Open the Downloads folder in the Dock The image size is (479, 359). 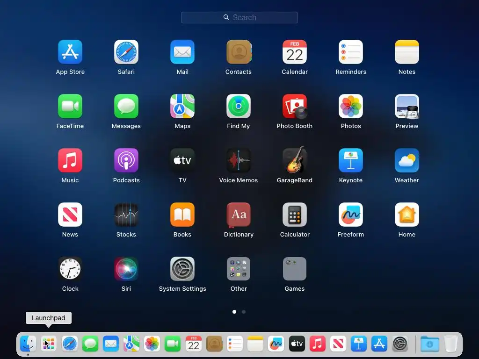coord(430,344)
